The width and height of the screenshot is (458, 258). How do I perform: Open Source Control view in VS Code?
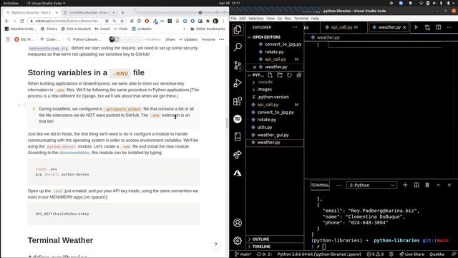click(x=238, y=65)
